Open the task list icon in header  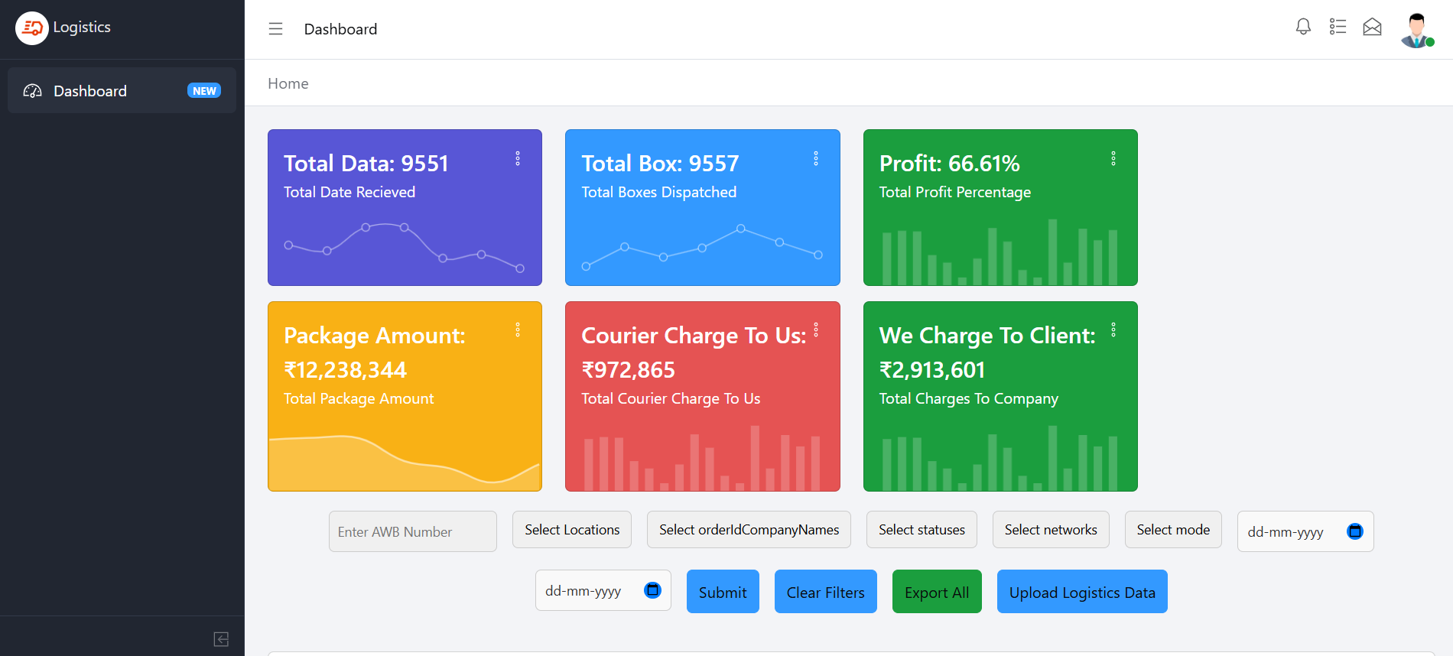pyautogui.click(x=1338, y=28)
